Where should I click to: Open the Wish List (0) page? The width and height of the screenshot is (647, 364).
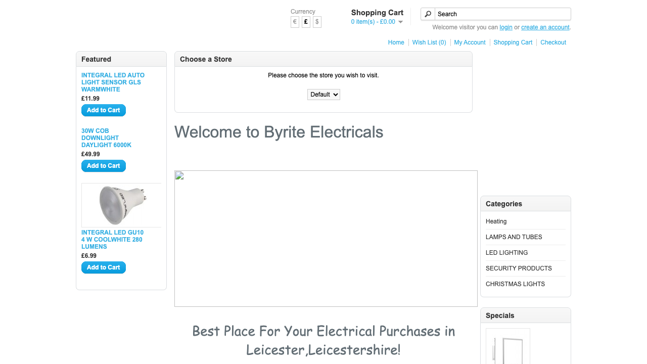429,42
